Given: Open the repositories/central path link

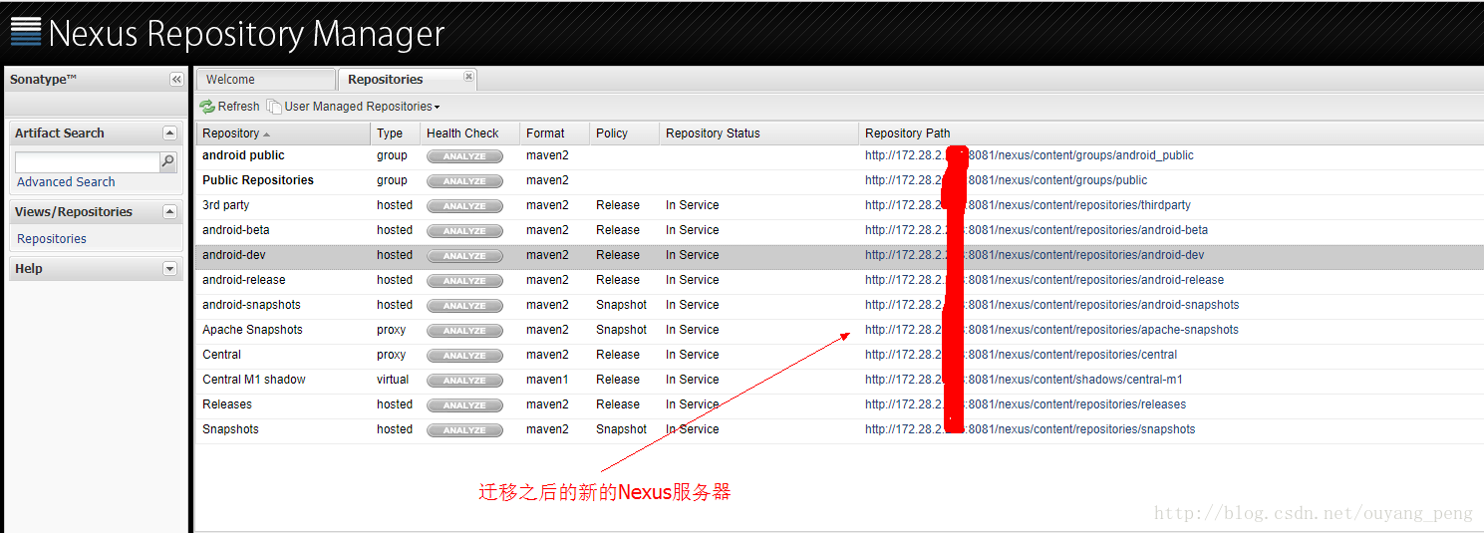Looking at the screenshot, I should point(1021,355).
